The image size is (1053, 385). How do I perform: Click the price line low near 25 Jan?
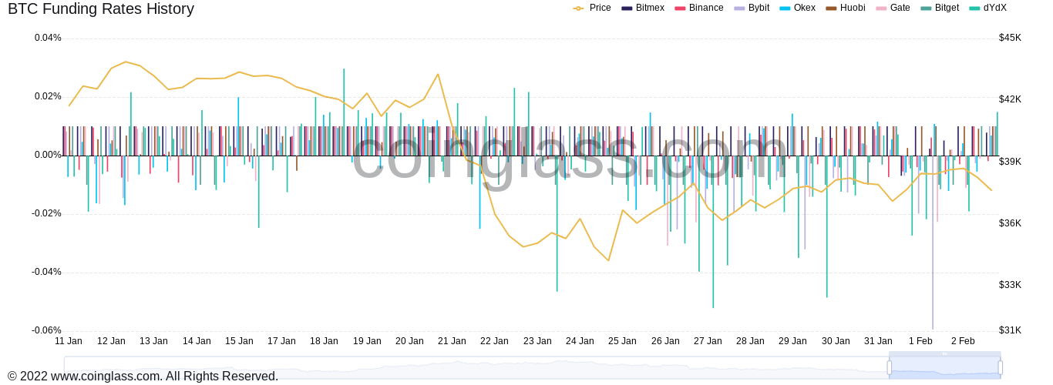[x=608, y=260]
